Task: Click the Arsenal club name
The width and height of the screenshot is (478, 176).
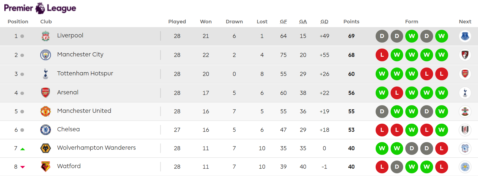Action: point(68,92)
